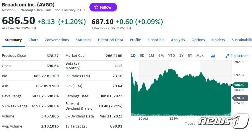Open the Analysis tab
252x132 pixels.
178,40
